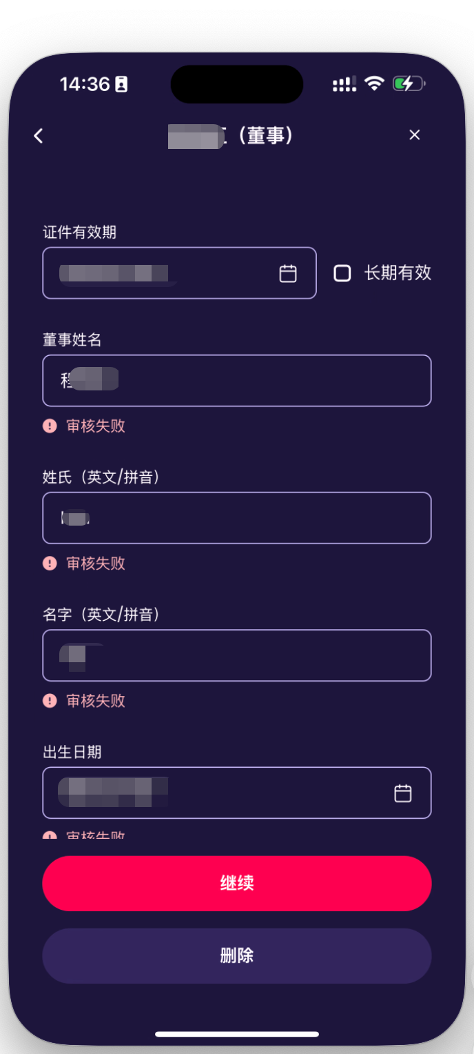Image resolution: width=474 pixels, height=1054 pixels.
Task: Check the 长期有效 checkbox
Action: (x=342, y=273)
